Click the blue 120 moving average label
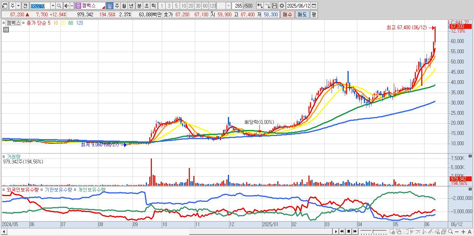Image resolution: width=474 pixels, height=236 pixels. pos(79,23)
